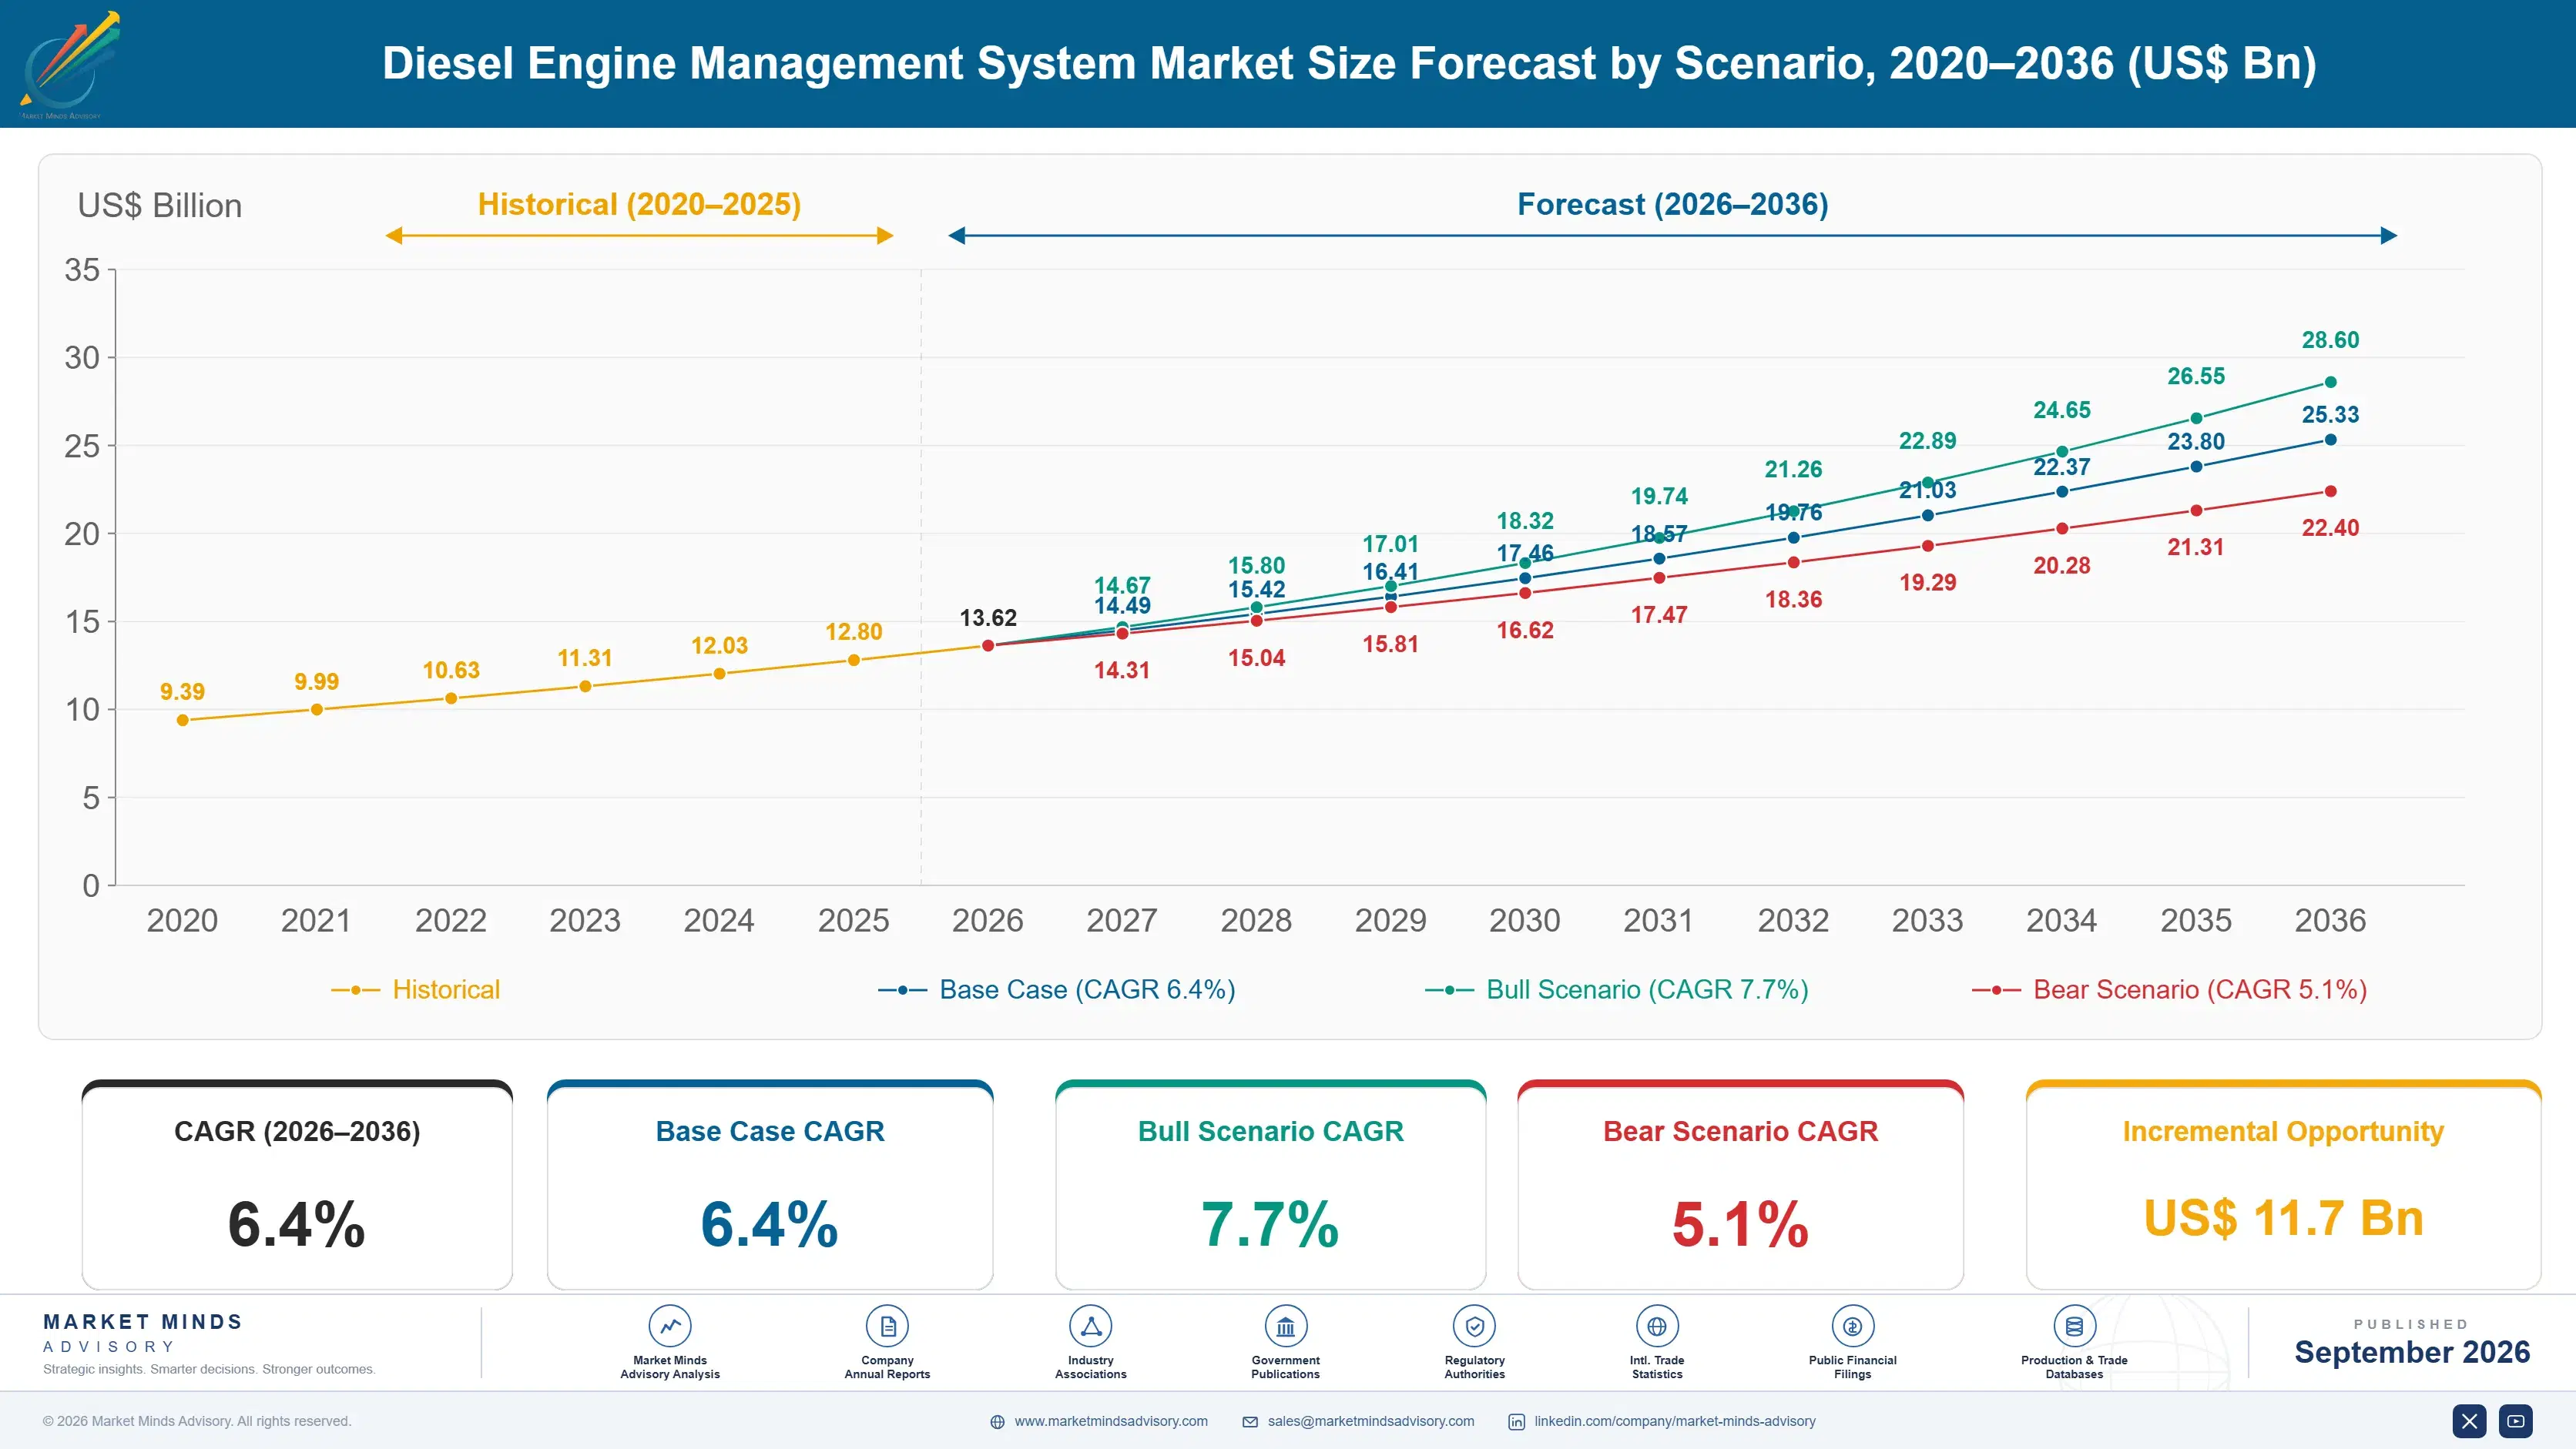Viewport: 2576px width, 1449px height.
Task: Click the Production & Trade Databases icon
Action: pyautogui.click(x=2074, y=1326)
